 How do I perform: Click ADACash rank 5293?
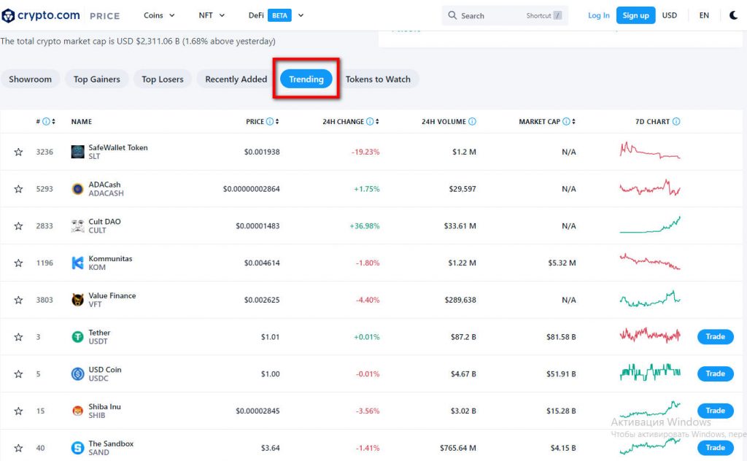pos(44,189)
